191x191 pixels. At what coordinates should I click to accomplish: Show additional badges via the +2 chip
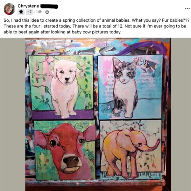tap(29, 12)
